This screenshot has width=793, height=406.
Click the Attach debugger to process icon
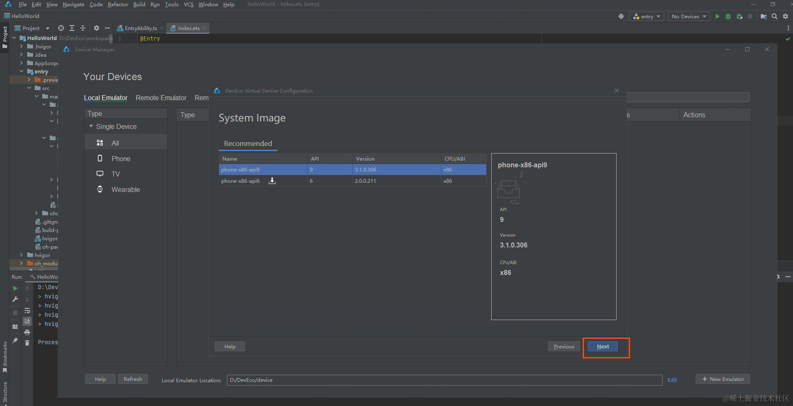739,16
